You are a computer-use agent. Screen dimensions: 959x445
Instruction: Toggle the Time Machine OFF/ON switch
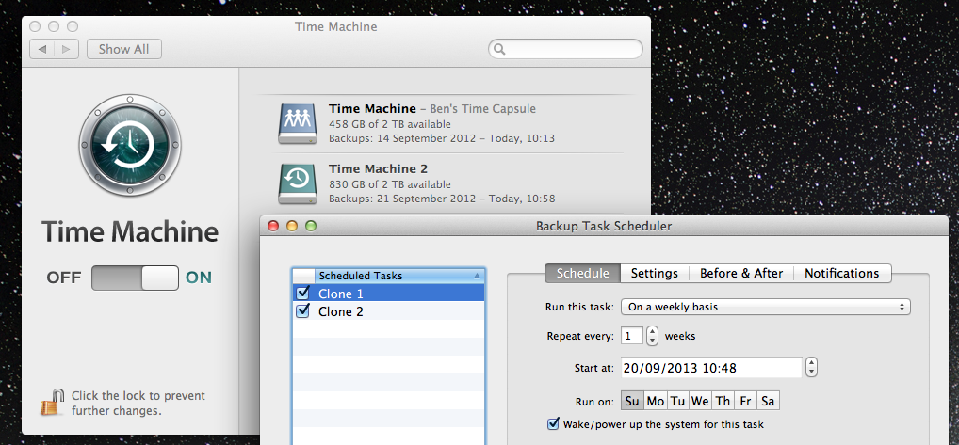coord(135,278)
